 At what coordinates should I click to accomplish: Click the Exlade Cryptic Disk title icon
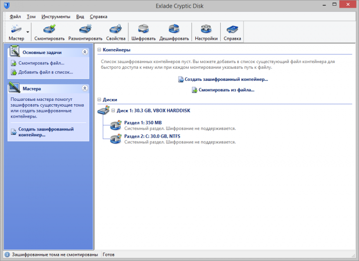click(7, 5)
